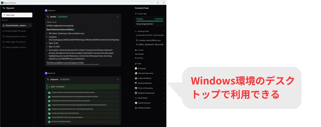
Task: Click Utilities & System category icon
Action: point(136,108)
